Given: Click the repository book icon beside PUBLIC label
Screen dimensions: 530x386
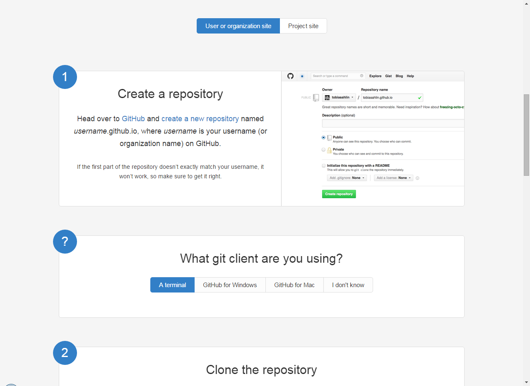Looking at the screenshot, I should click(x=316, y=98).
